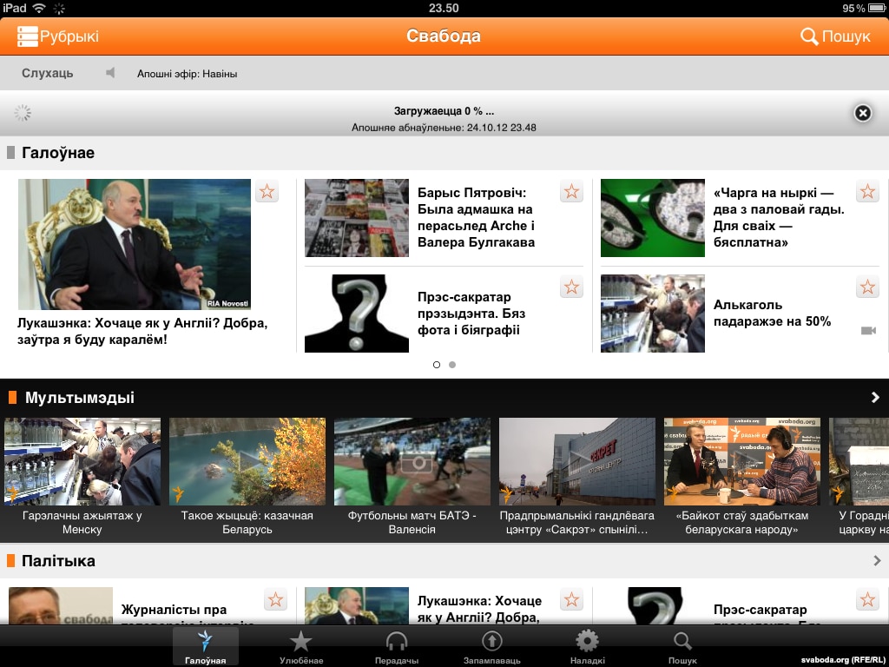Open Наладкі settings gear icon
Screen dimensions: 889x667
click(587, 639)
